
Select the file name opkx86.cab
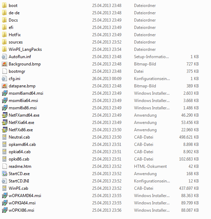(19, 159)
